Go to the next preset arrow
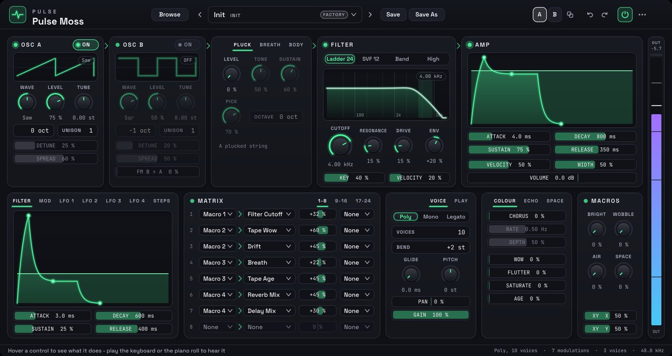 [370, 14]
